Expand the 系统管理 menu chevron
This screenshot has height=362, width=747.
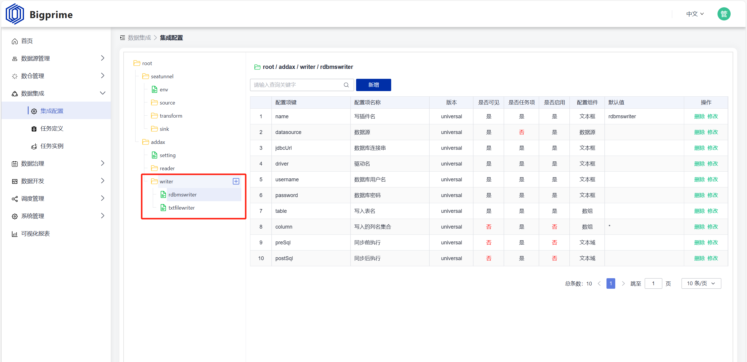(103, 216)
